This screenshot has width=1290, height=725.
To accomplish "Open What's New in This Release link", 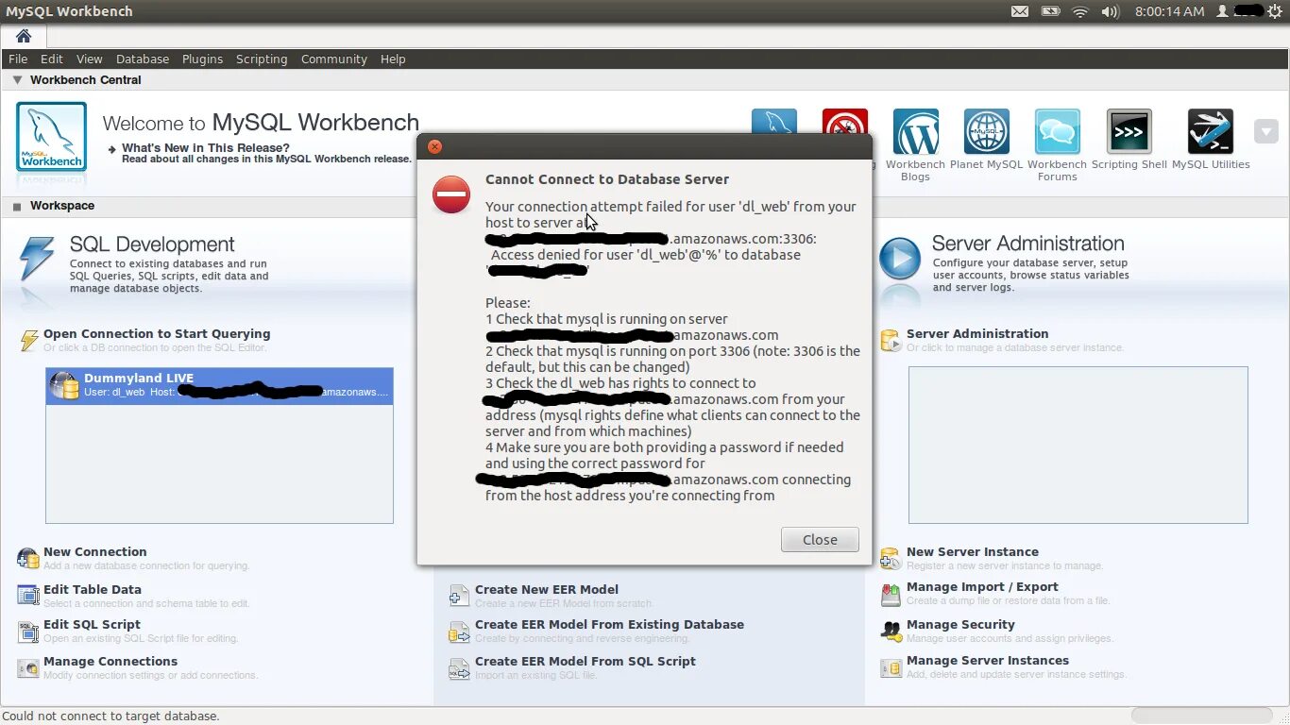I will 205,147.
